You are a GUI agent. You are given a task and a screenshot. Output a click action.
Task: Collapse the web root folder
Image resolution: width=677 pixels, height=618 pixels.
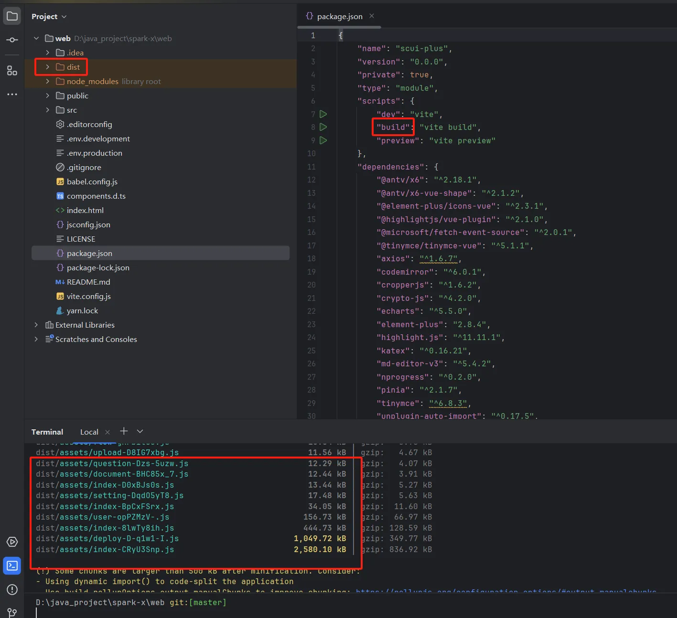coord(36,38)
